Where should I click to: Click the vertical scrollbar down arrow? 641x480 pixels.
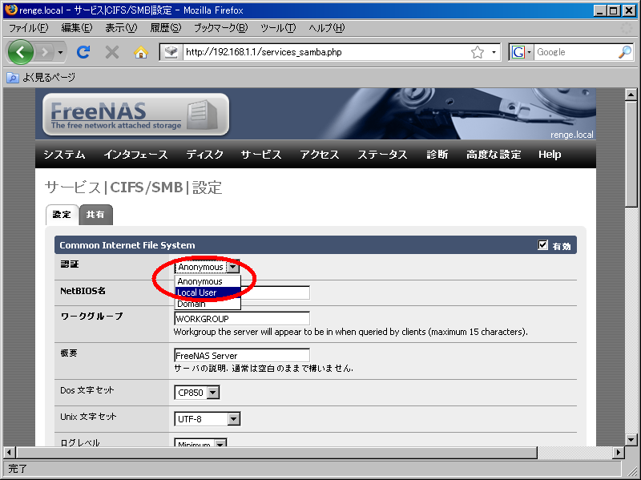click(631, 440)
